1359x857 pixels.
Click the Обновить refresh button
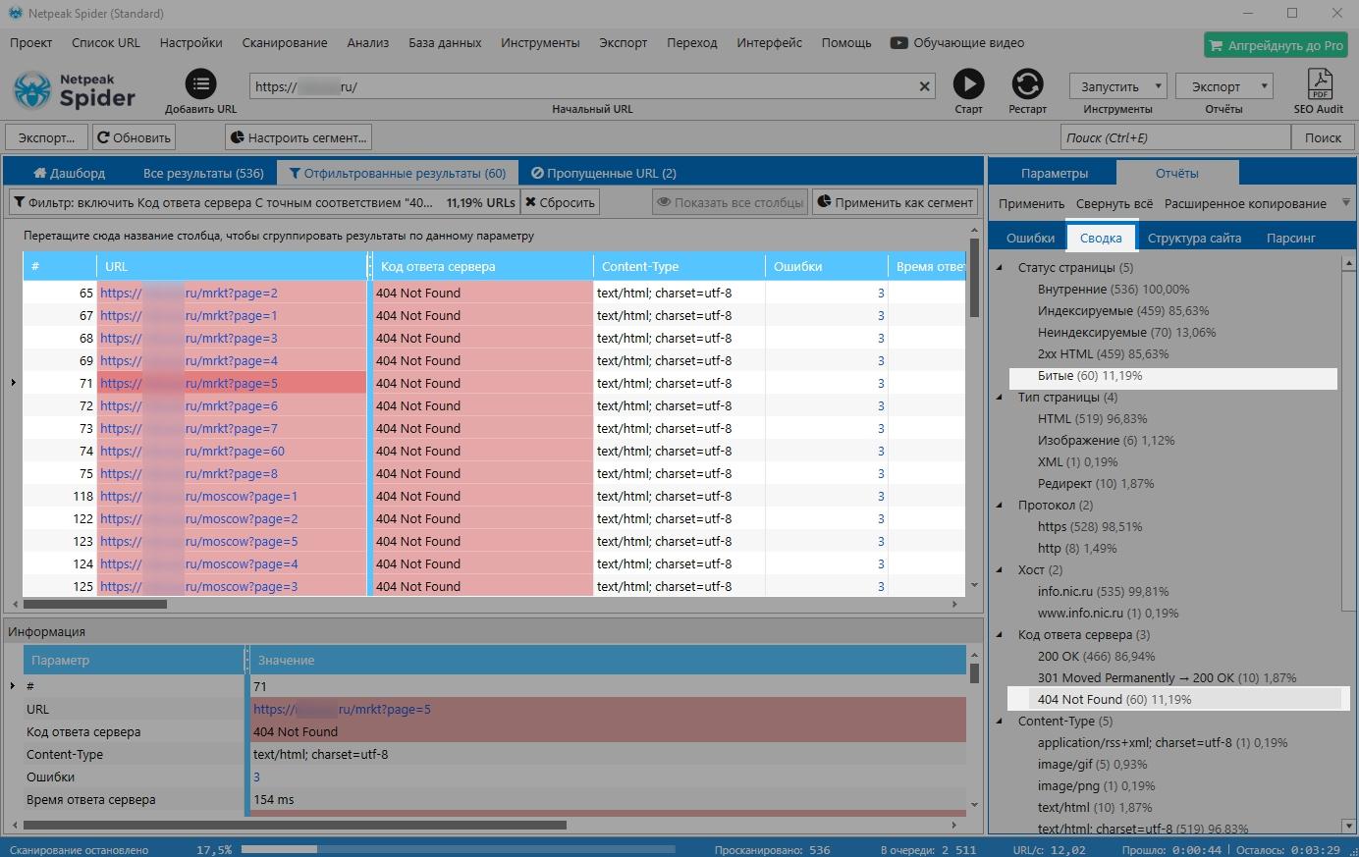click(134, 137)
